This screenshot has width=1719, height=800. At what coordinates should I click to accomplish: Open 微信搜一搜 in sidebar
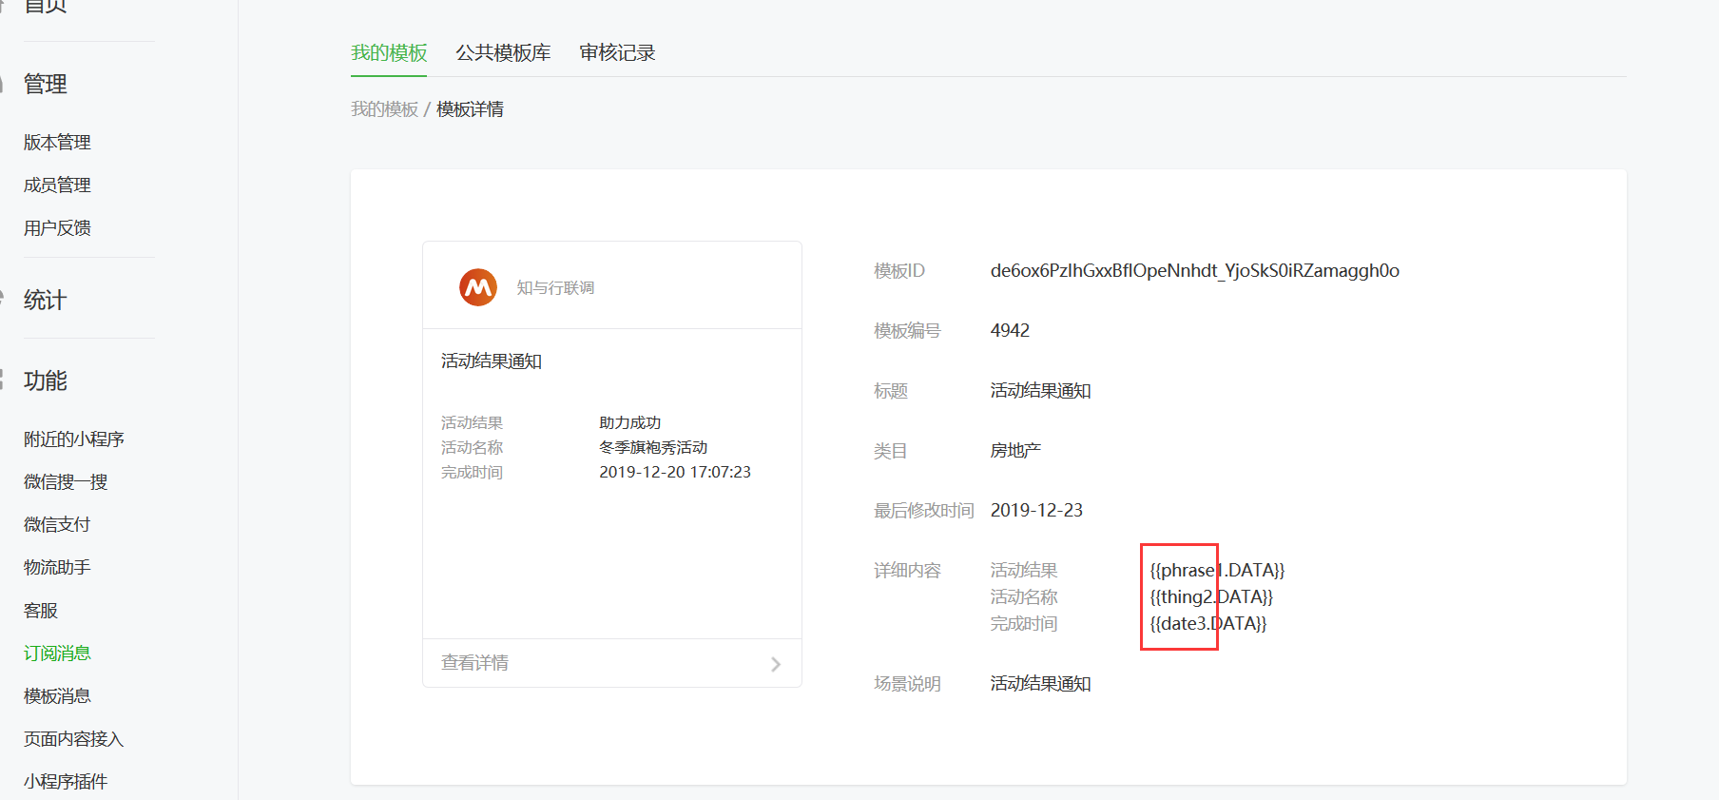(66, 481)
